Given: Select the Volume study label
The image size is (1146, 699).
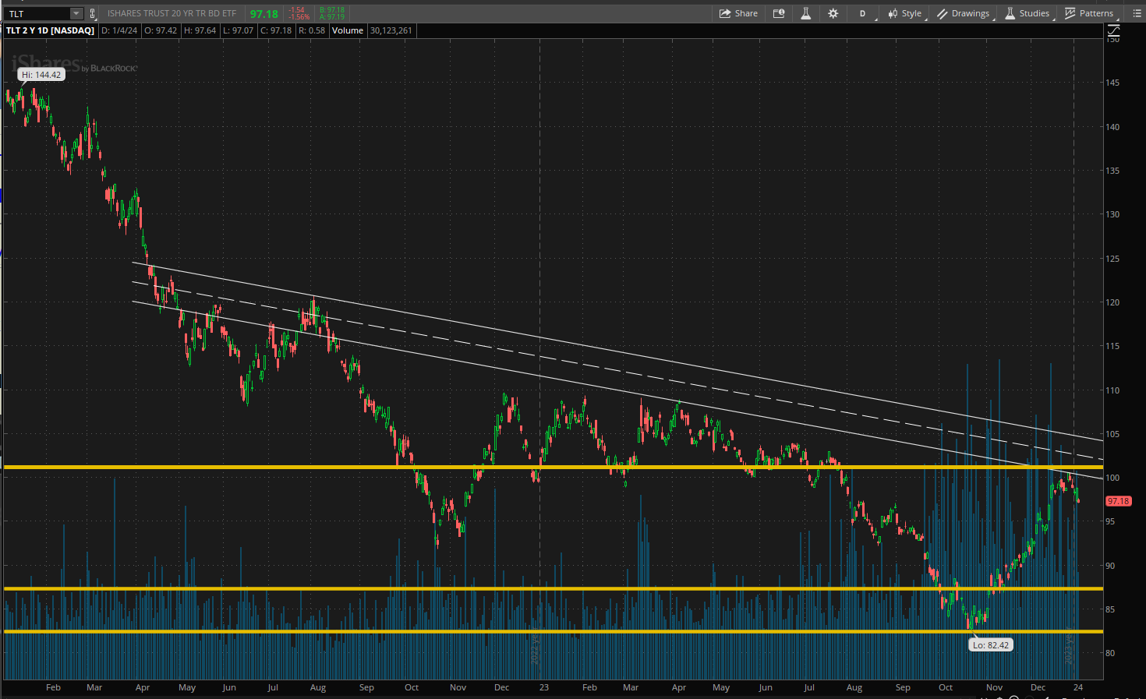Looking at the screenshot, I should (x=348, y=30).
